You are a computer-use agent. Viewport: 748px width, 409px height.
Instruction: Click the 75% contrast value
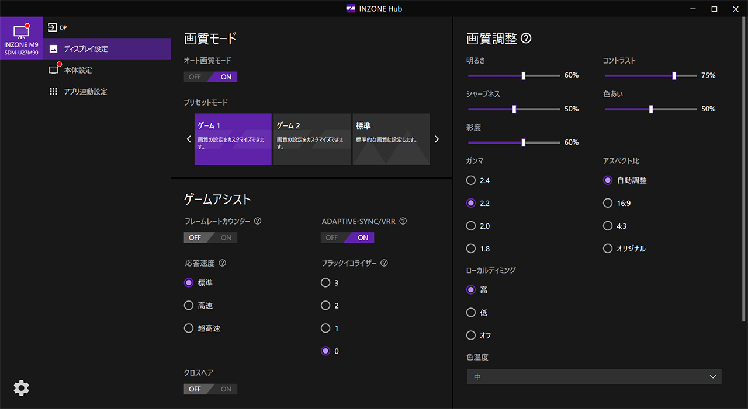708,75
